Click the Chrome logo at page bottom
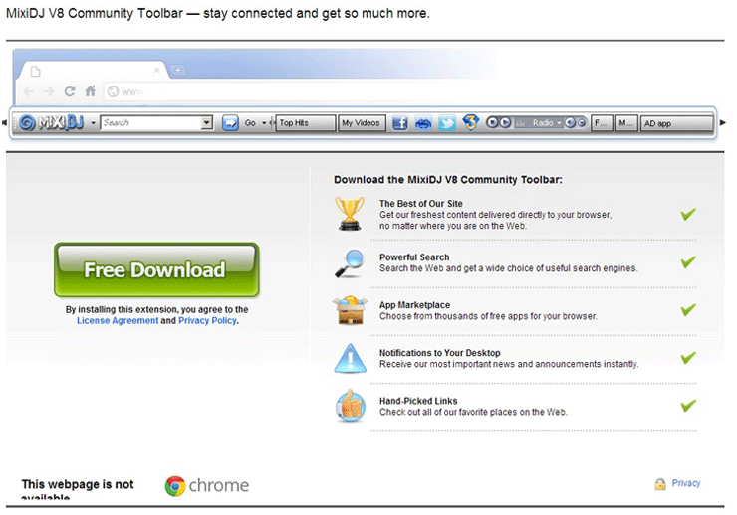 tap(175, 486)
